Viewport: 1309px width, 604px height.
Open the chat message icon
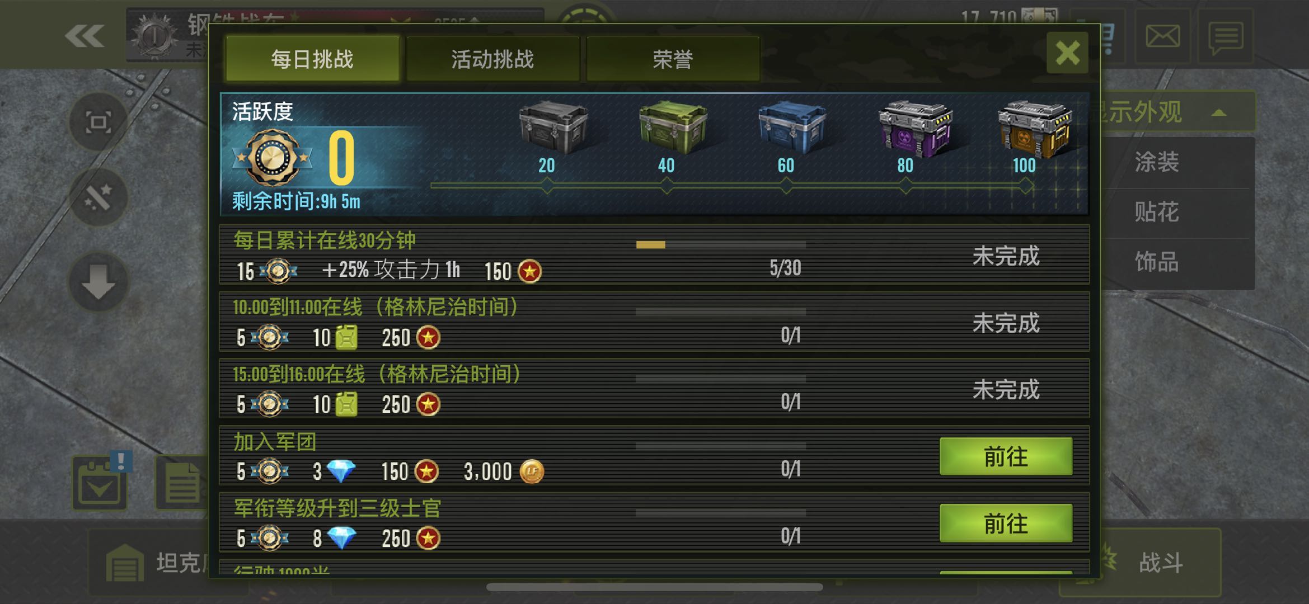pos(1226,37)
